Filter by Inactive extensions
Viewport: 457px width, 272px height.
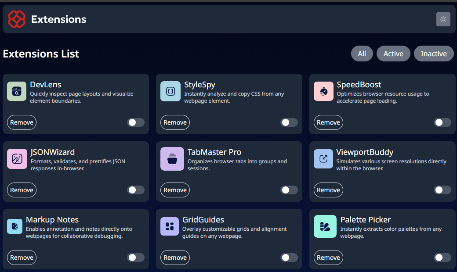433,54
